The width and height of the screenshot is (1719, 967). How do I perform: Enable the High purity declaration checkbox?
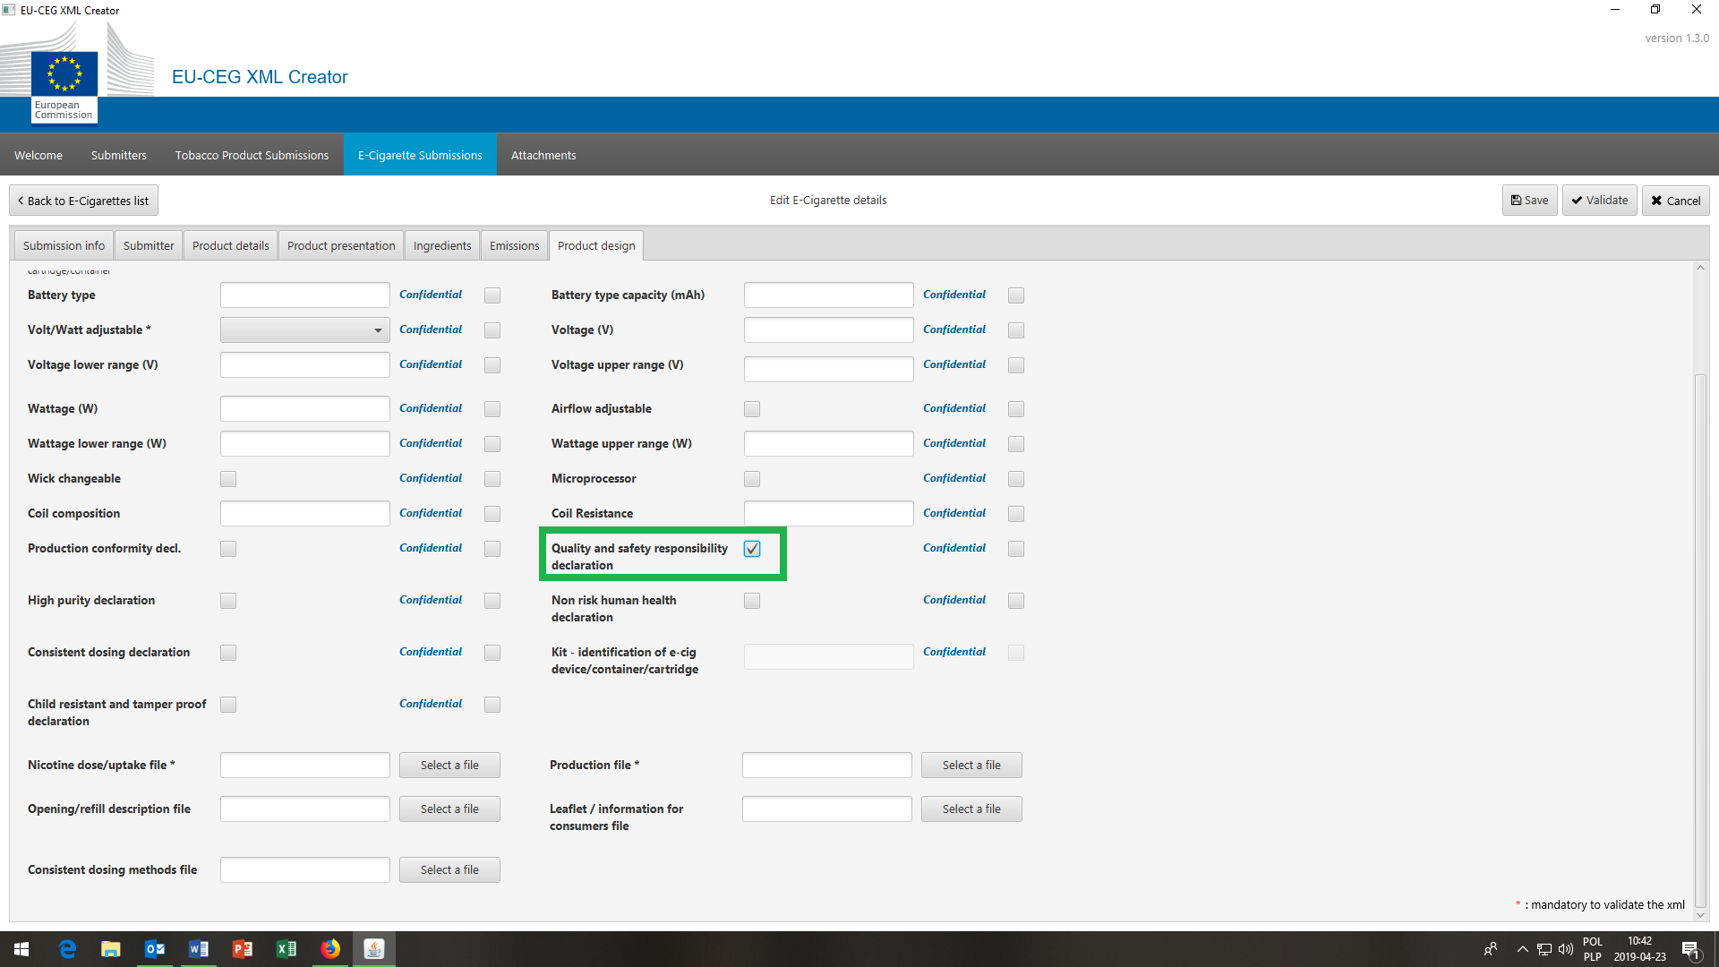click(x=228, y=601)
